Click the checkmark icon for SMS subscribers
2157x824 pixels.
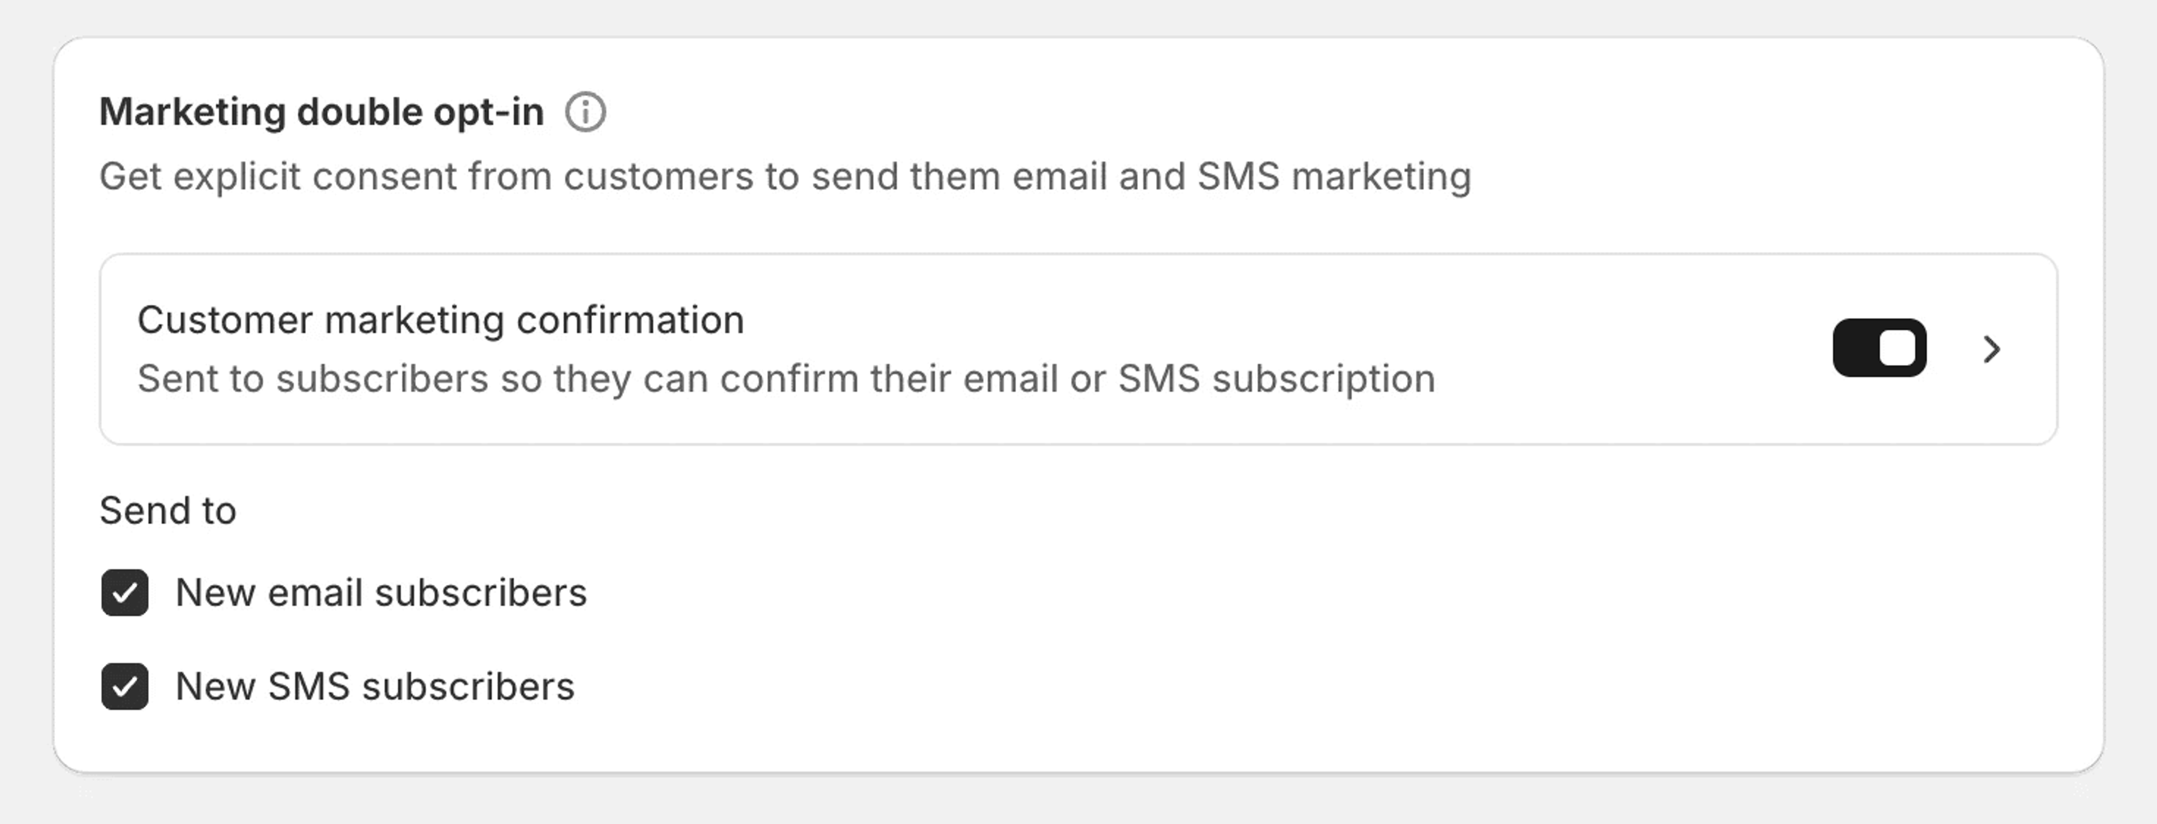(x=125, y=687)
